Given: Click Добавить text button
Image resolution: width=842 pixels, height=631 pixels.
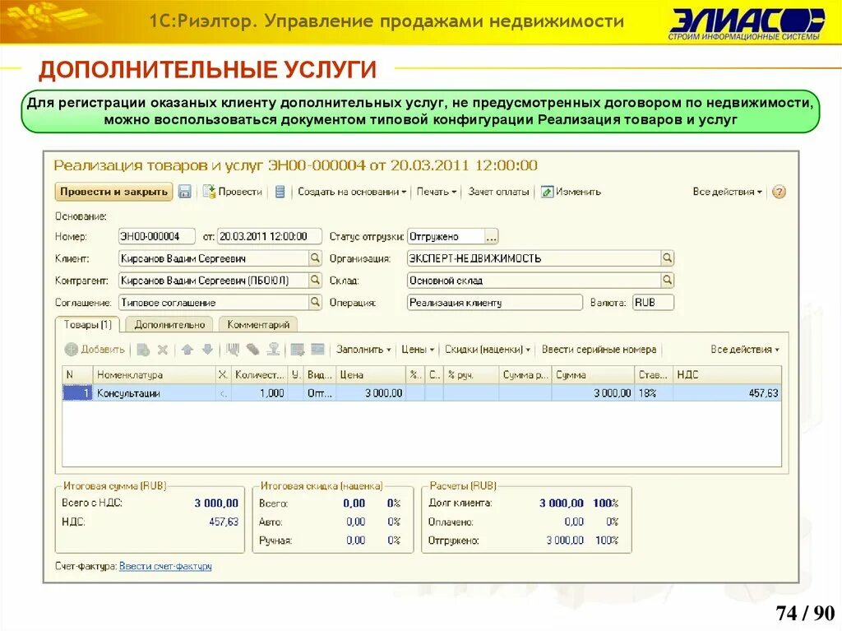Looking at the screenshot, I should (103, 350).
